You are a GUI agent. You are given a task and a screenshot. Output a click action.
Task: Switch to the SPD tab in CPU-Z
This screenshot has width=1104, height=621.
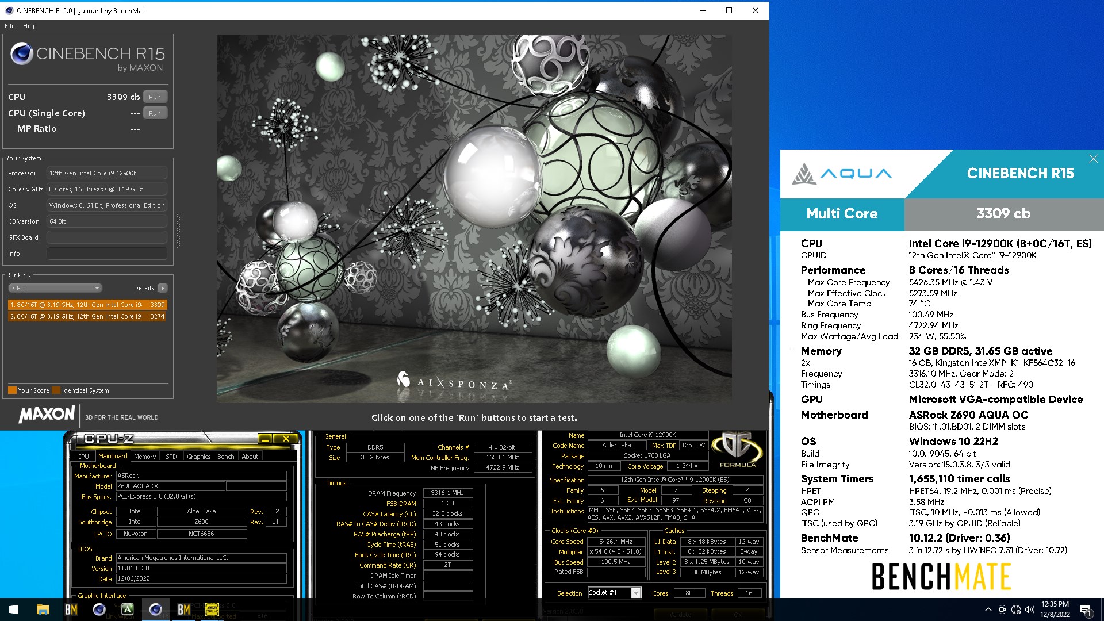pos(171,457)
